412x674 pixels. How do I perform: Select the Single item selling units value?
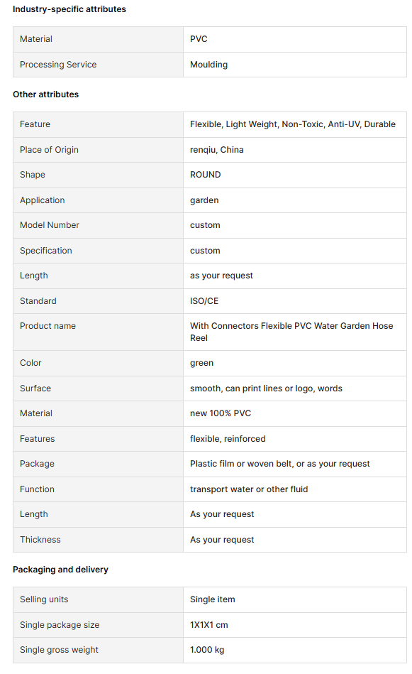[x=213, y=599]
